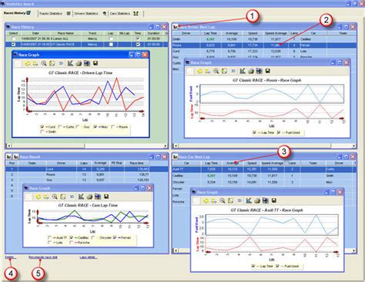Click the yellow rotate icon in Drivers Lap Time graph
This screenshot has width=365, height=282.
click(27, 63)
